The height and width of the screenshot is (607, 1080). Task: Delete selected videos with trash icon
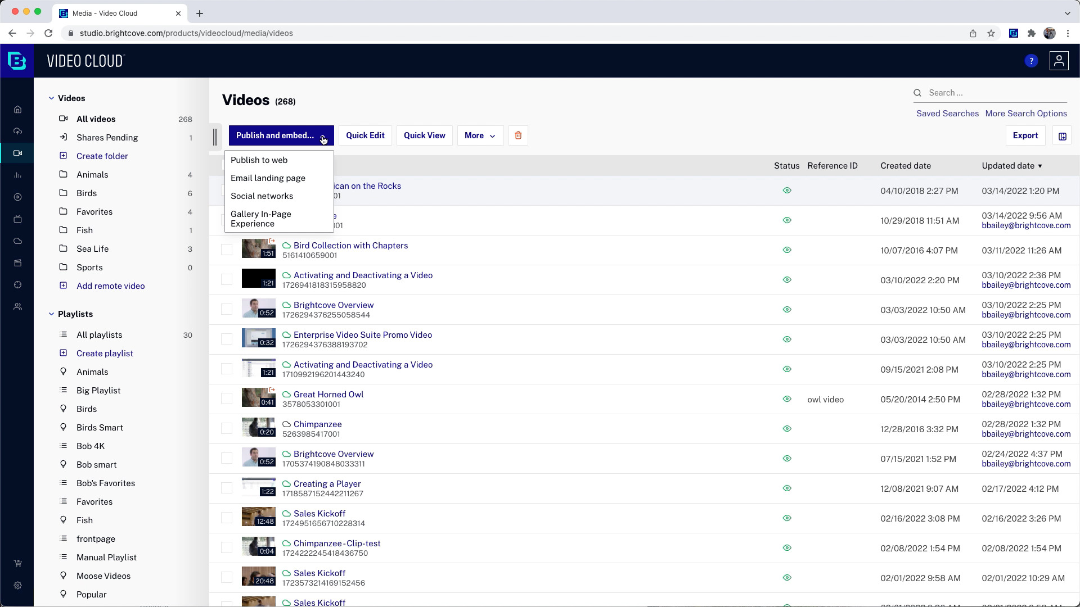point(518,135)
